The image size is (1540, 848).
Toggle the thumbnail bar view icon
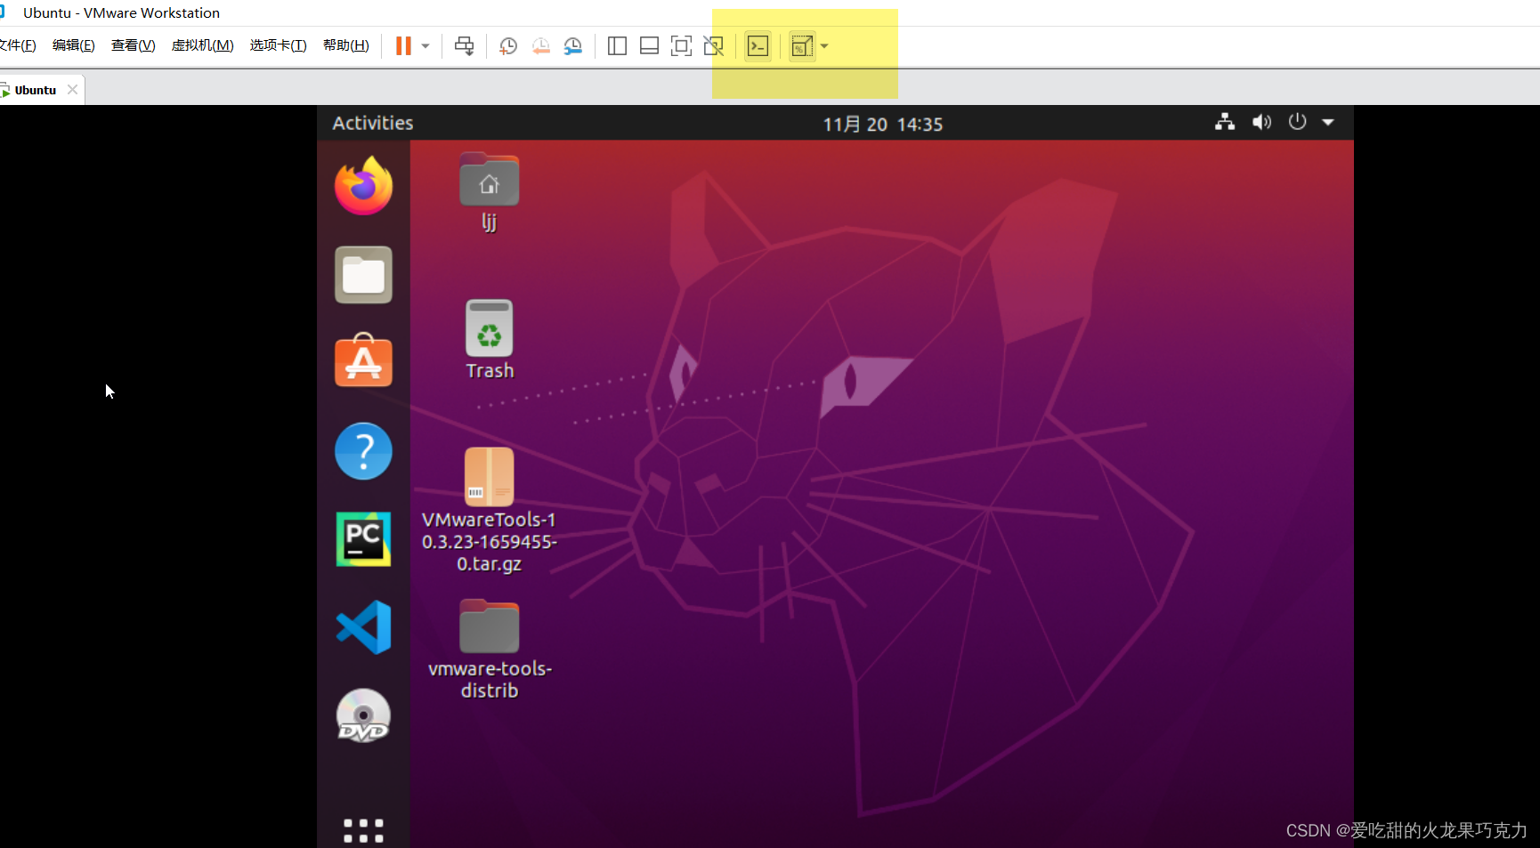pyautogui.click(x=649, y=46)
